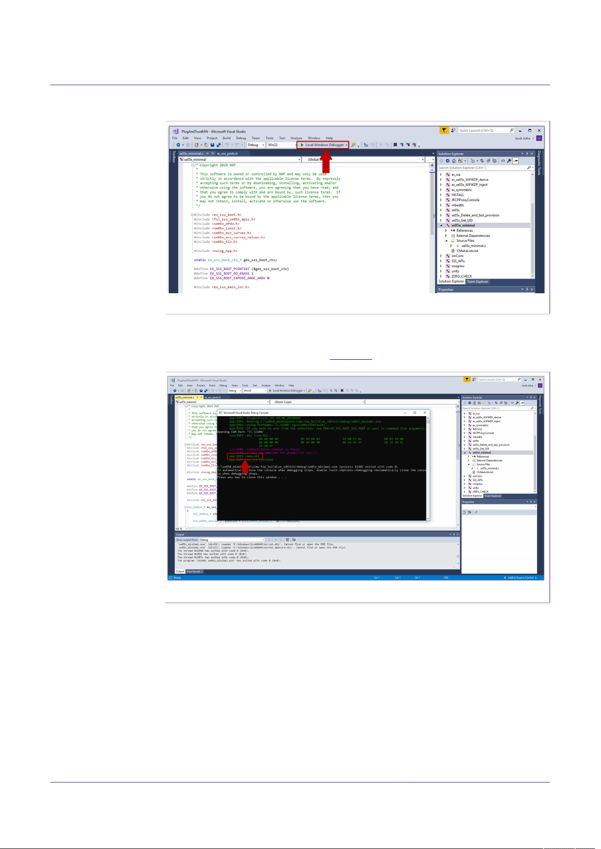
Task: Toggle Show All Files in upper Solution Explorer
Action: [x=495, y=161]
